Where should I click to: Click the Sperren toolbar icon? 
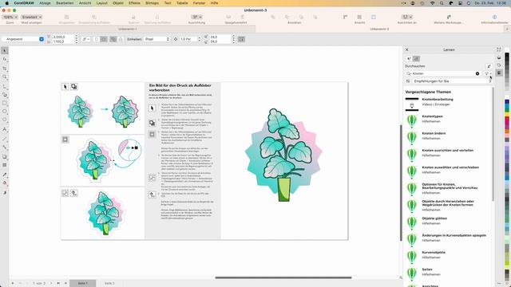click(x=133, y=17)
